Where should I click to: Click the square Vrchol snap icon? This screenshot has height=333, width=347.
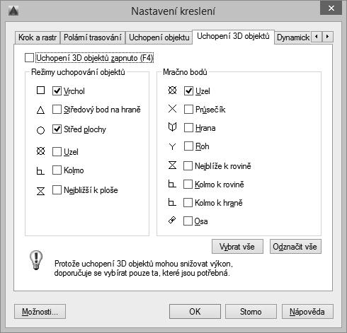[x=40, y=90]
